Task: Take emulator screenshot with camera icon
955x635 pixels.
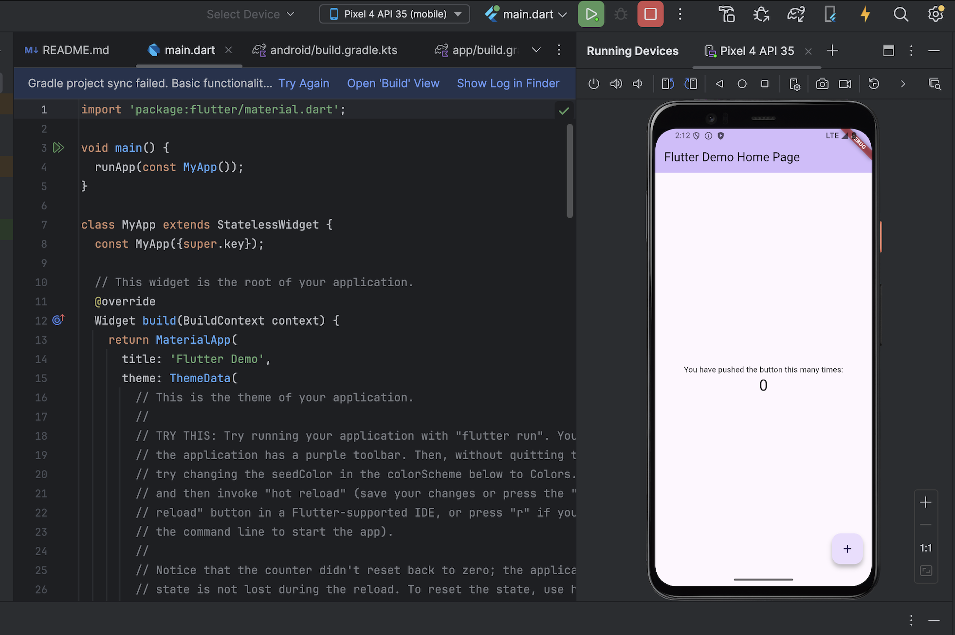Action: click(822, 84)
